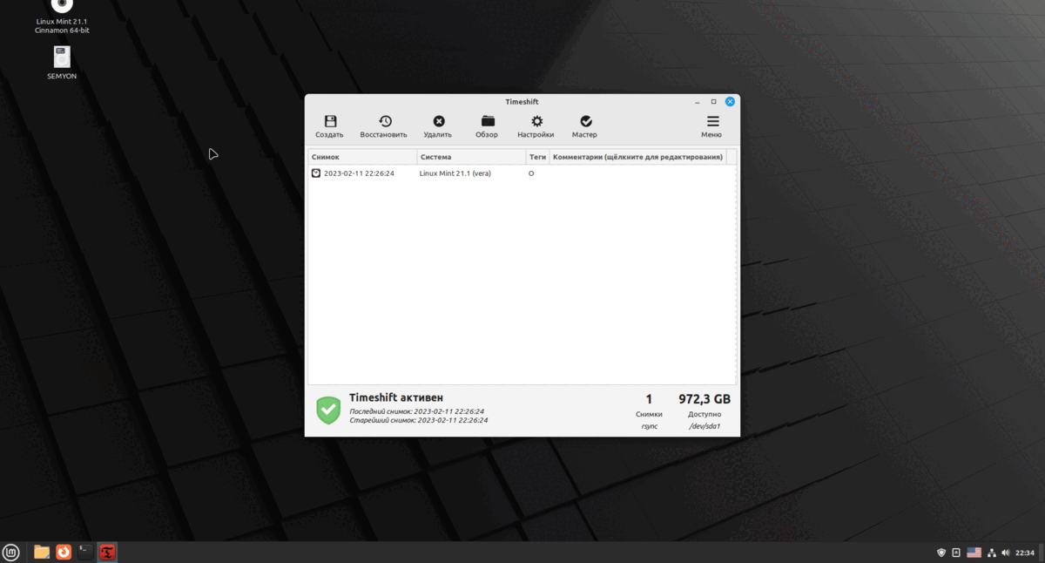Click the Последний снимок date line
This screenshot has height=563, width=1045.
pyautogui.click(x=416, y=411)
